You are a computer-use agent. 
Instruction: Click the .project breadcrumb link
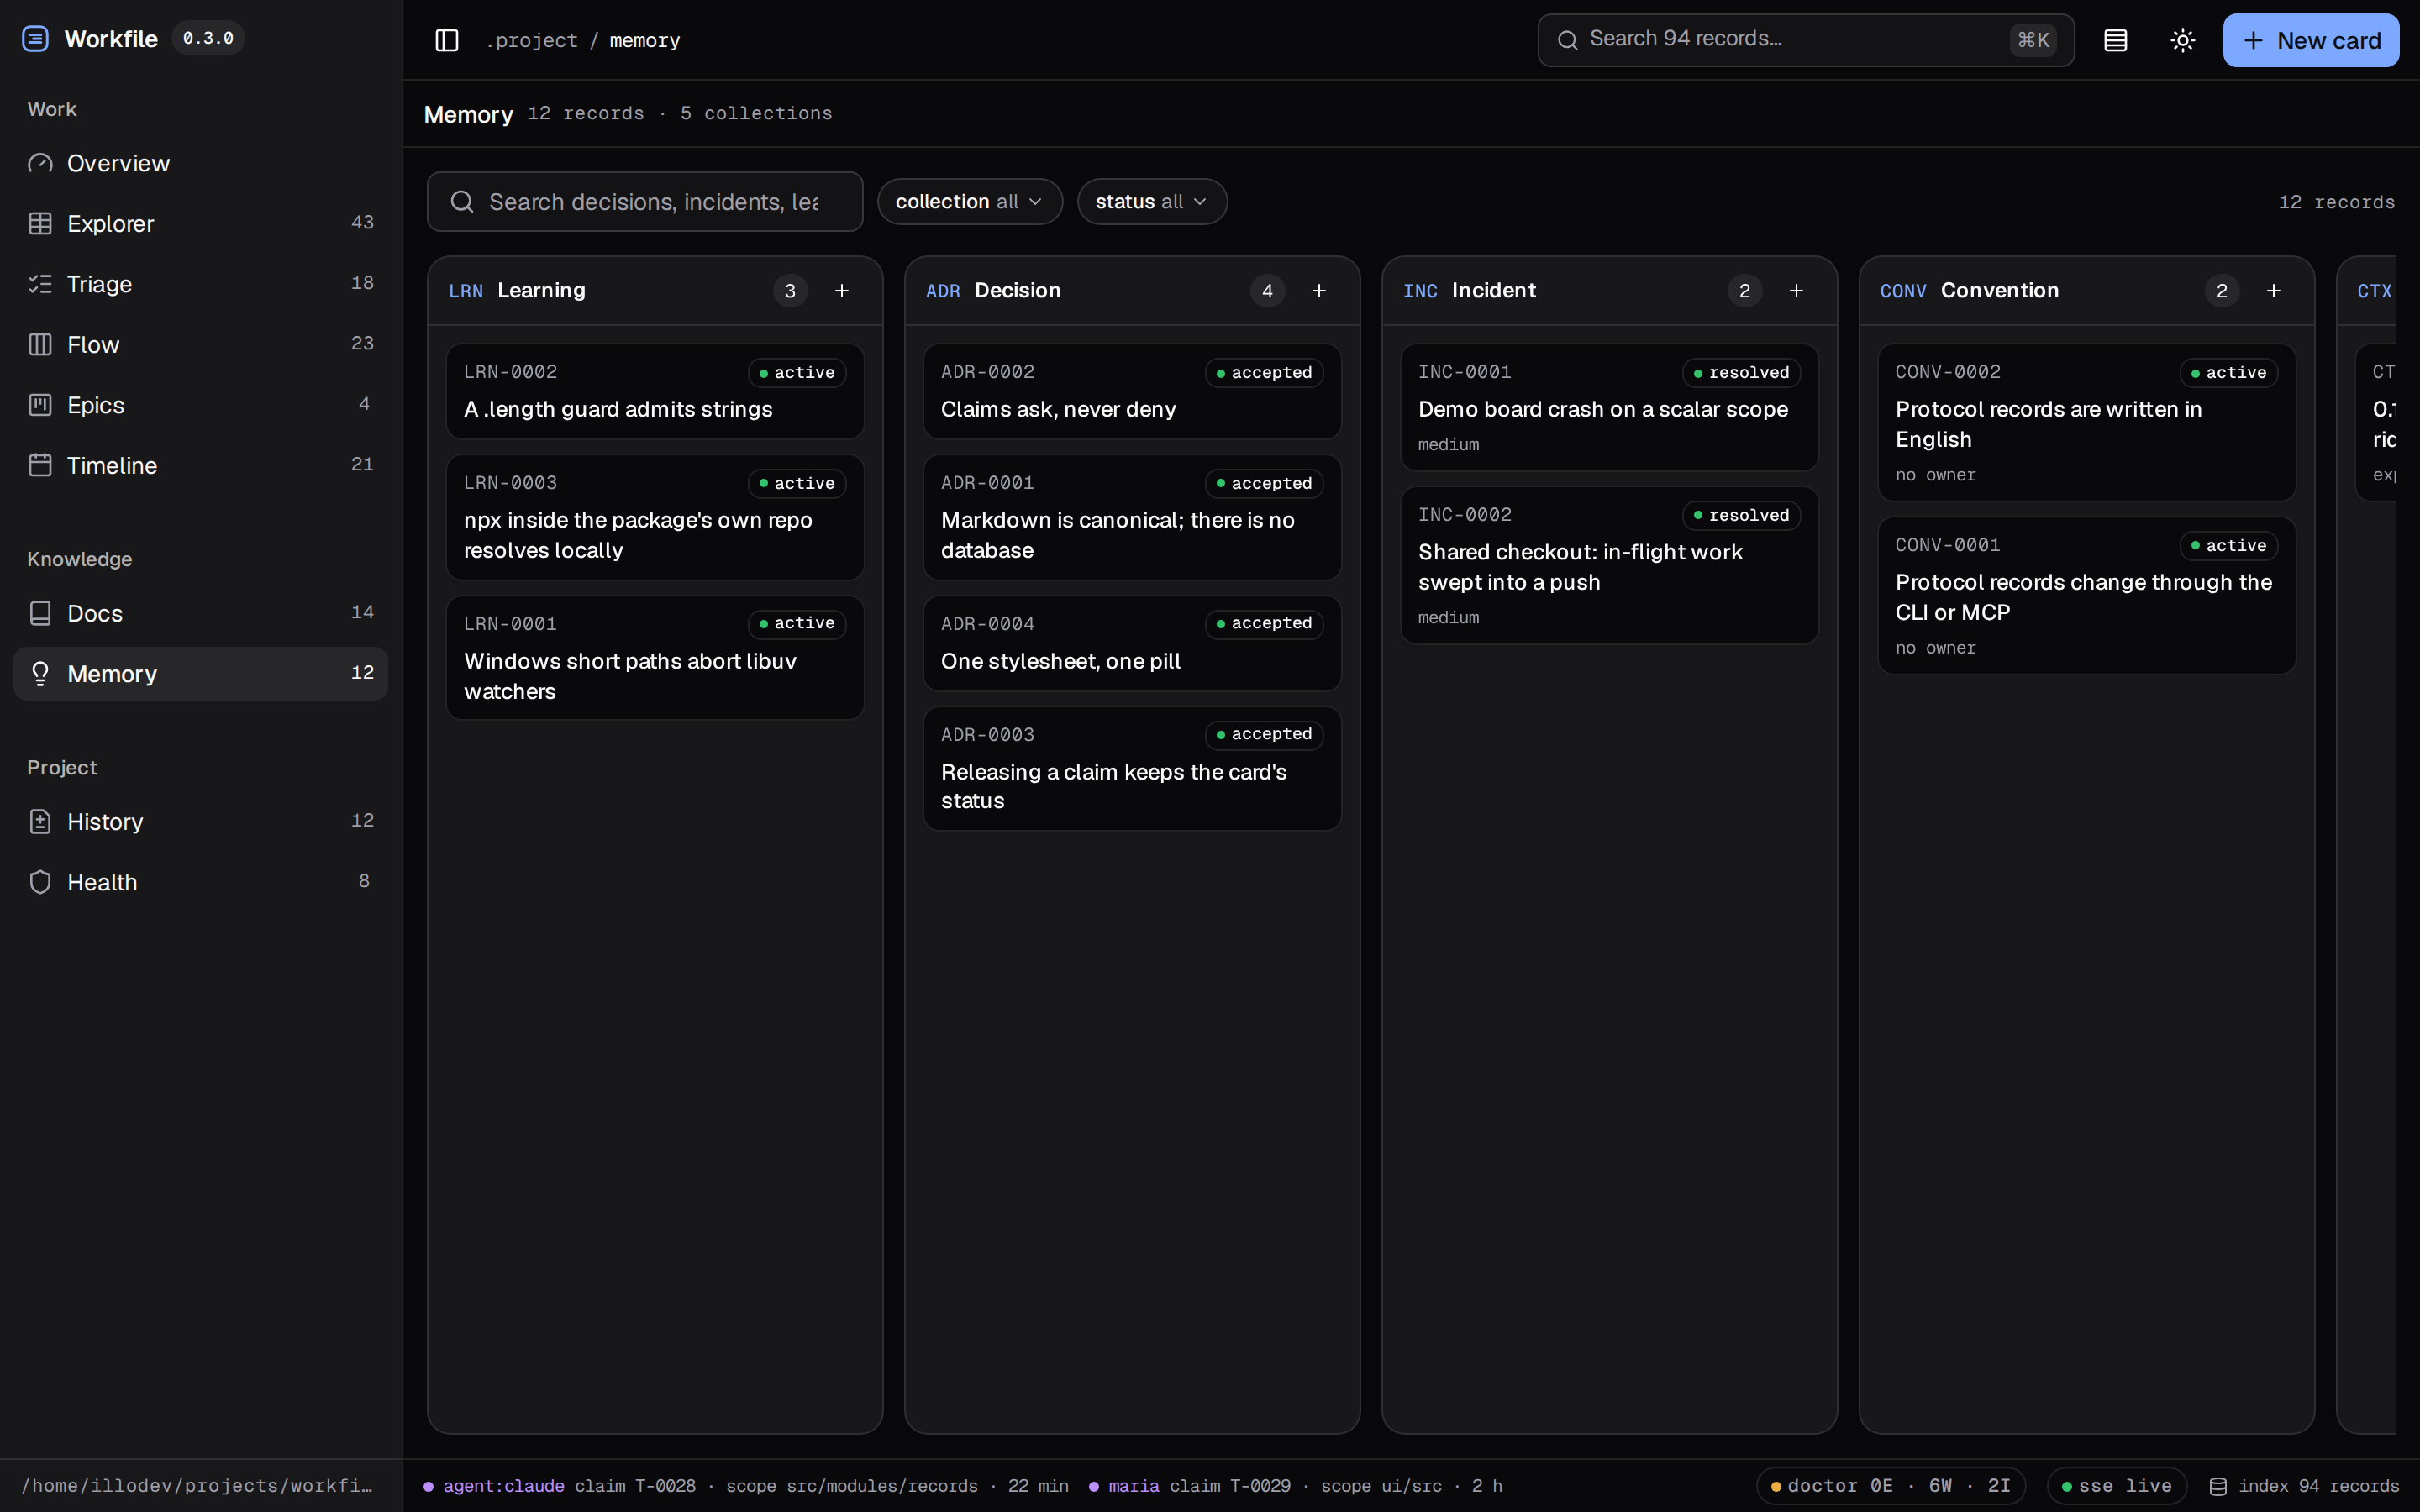[x=531, y=40]
